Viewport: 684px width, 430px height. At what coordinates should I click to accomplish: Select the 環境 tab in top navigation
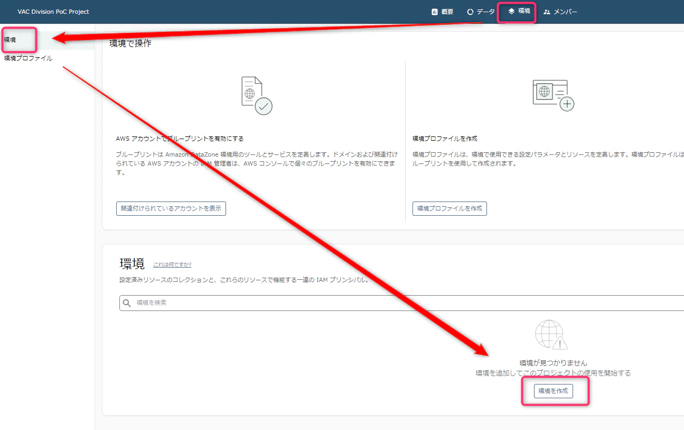(519, 11)
